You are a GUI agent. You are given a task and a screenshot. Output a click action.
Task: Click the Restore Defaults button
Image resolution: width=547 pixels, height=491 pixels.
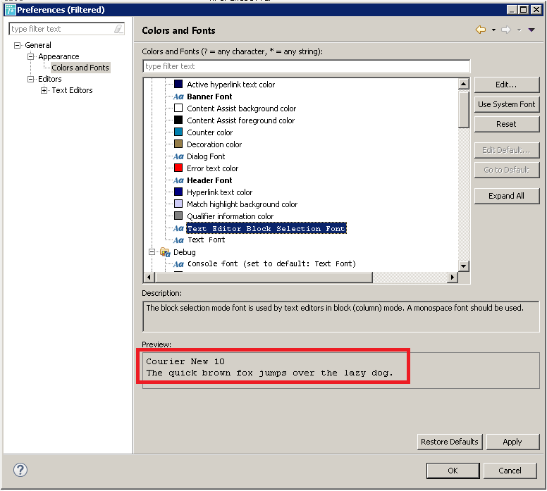(x=450, y=442)
